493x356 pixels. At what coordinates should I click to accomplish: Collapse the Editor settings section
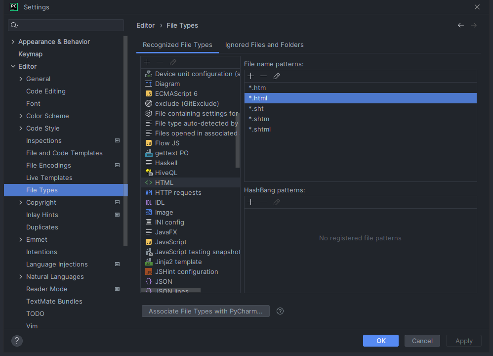point(13,66)
